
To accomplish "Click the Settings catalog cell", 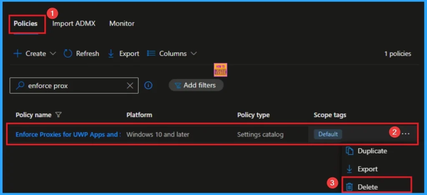I will point(260,134).
